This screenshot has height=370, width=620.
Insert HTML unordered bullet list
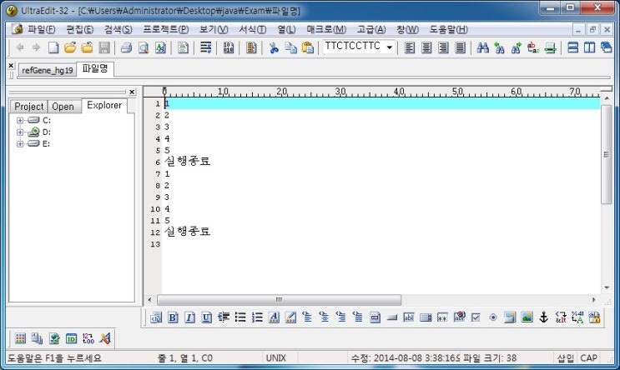pyautogui.click(x=240, y=317)
